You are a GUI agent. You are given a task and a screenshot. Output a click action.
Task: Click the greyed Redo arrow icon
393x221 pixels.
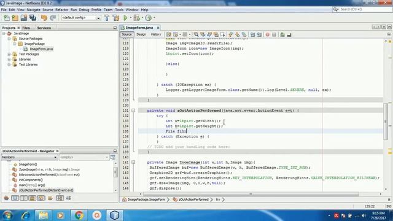[53, 18]
